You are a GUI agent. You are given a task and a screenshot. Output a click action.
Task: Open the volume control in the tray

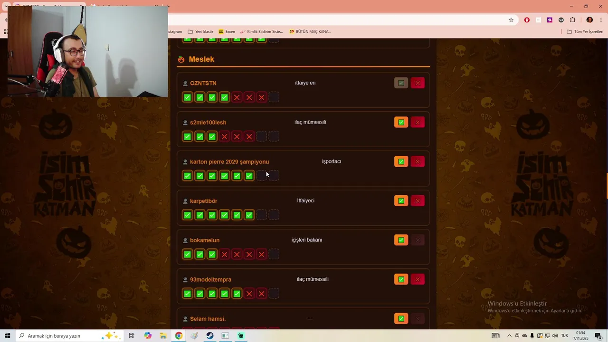tap(555, 336)
